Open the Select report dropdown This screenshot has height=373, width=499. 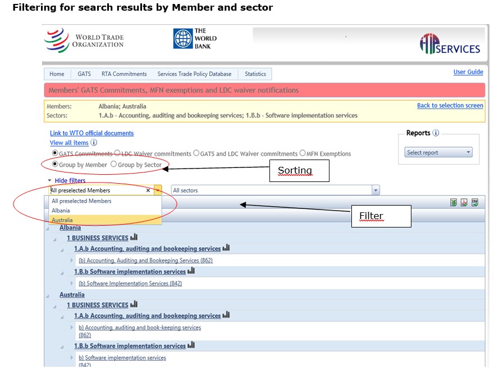tap(438, 152)
